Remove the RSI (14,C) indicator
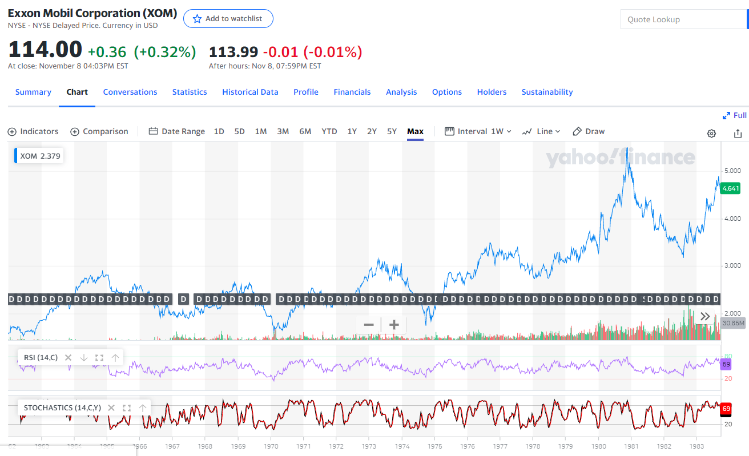Screen dimensions: 749x456 (x=68, y=358)
